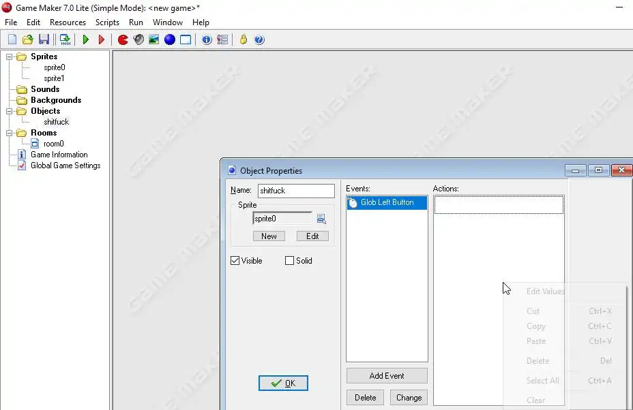The width and height of the screenshot is (633, 410).
Task: Open help with question mark icon
Action: [x=259, y=40]
